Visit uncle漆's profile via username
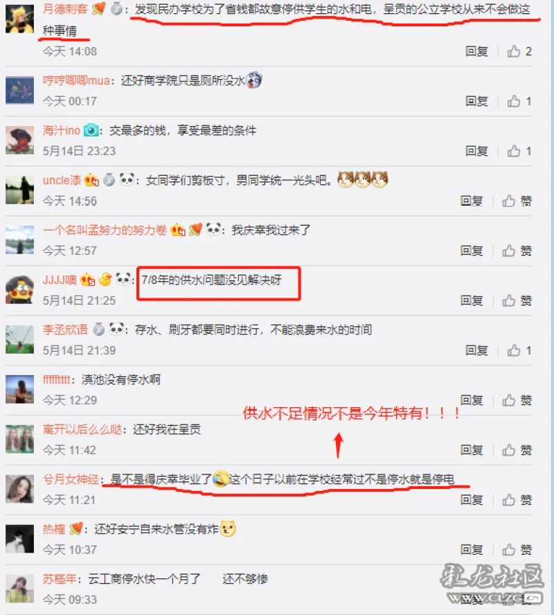The height and width of the screenshot is (615, 554). pos(62,181)
